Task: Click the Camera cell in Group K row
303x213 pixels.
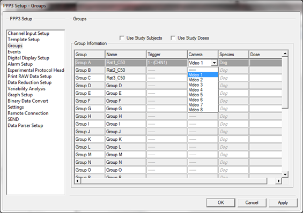Action: coord(203,139)
